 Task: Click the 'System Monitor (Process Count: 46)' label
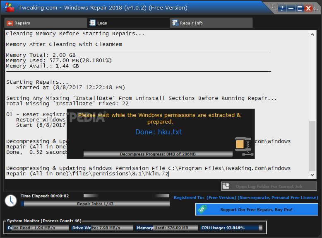[44, 221]
